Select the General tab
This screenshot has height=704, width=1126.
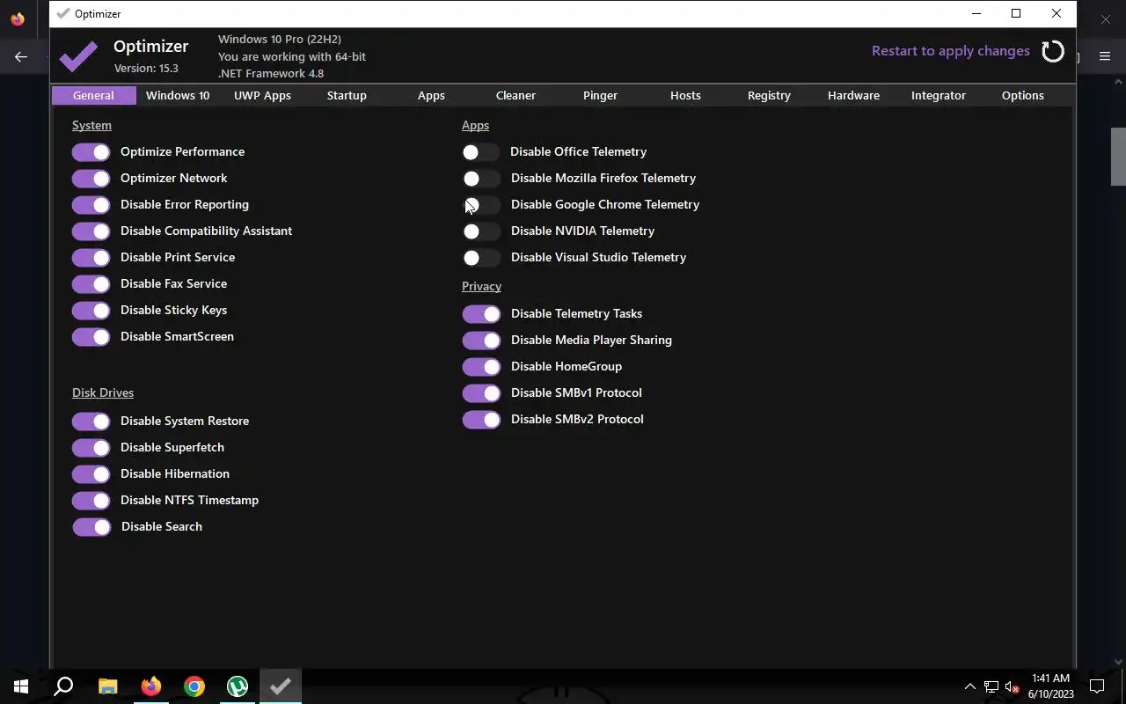point(93,95)
